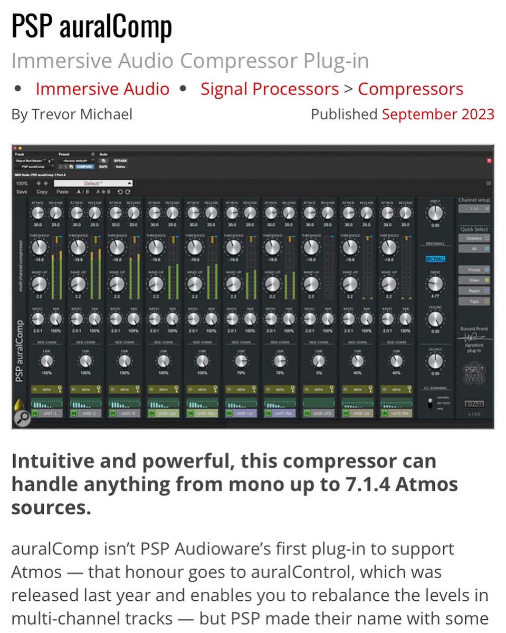The height and width of the screenshot is (633, 506).
Task: Switch S.C. SUMMING to RECTIFIED mode
Action: pyautogui.click(x=431, y=402)
